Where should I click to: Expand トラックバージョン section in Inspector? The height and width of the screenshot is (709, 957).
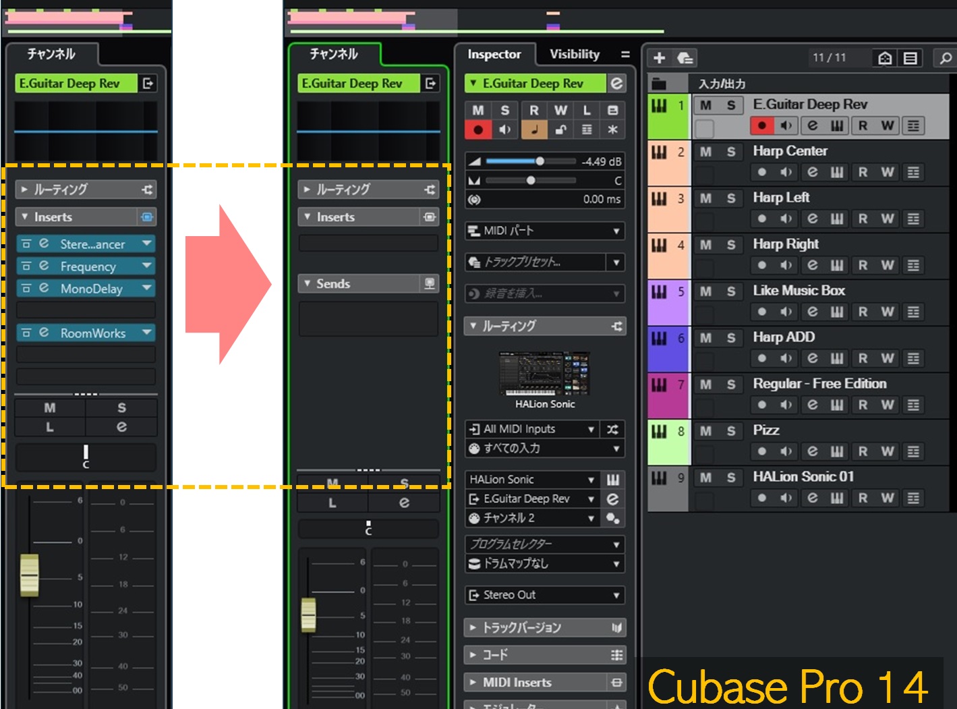point(545,627)
